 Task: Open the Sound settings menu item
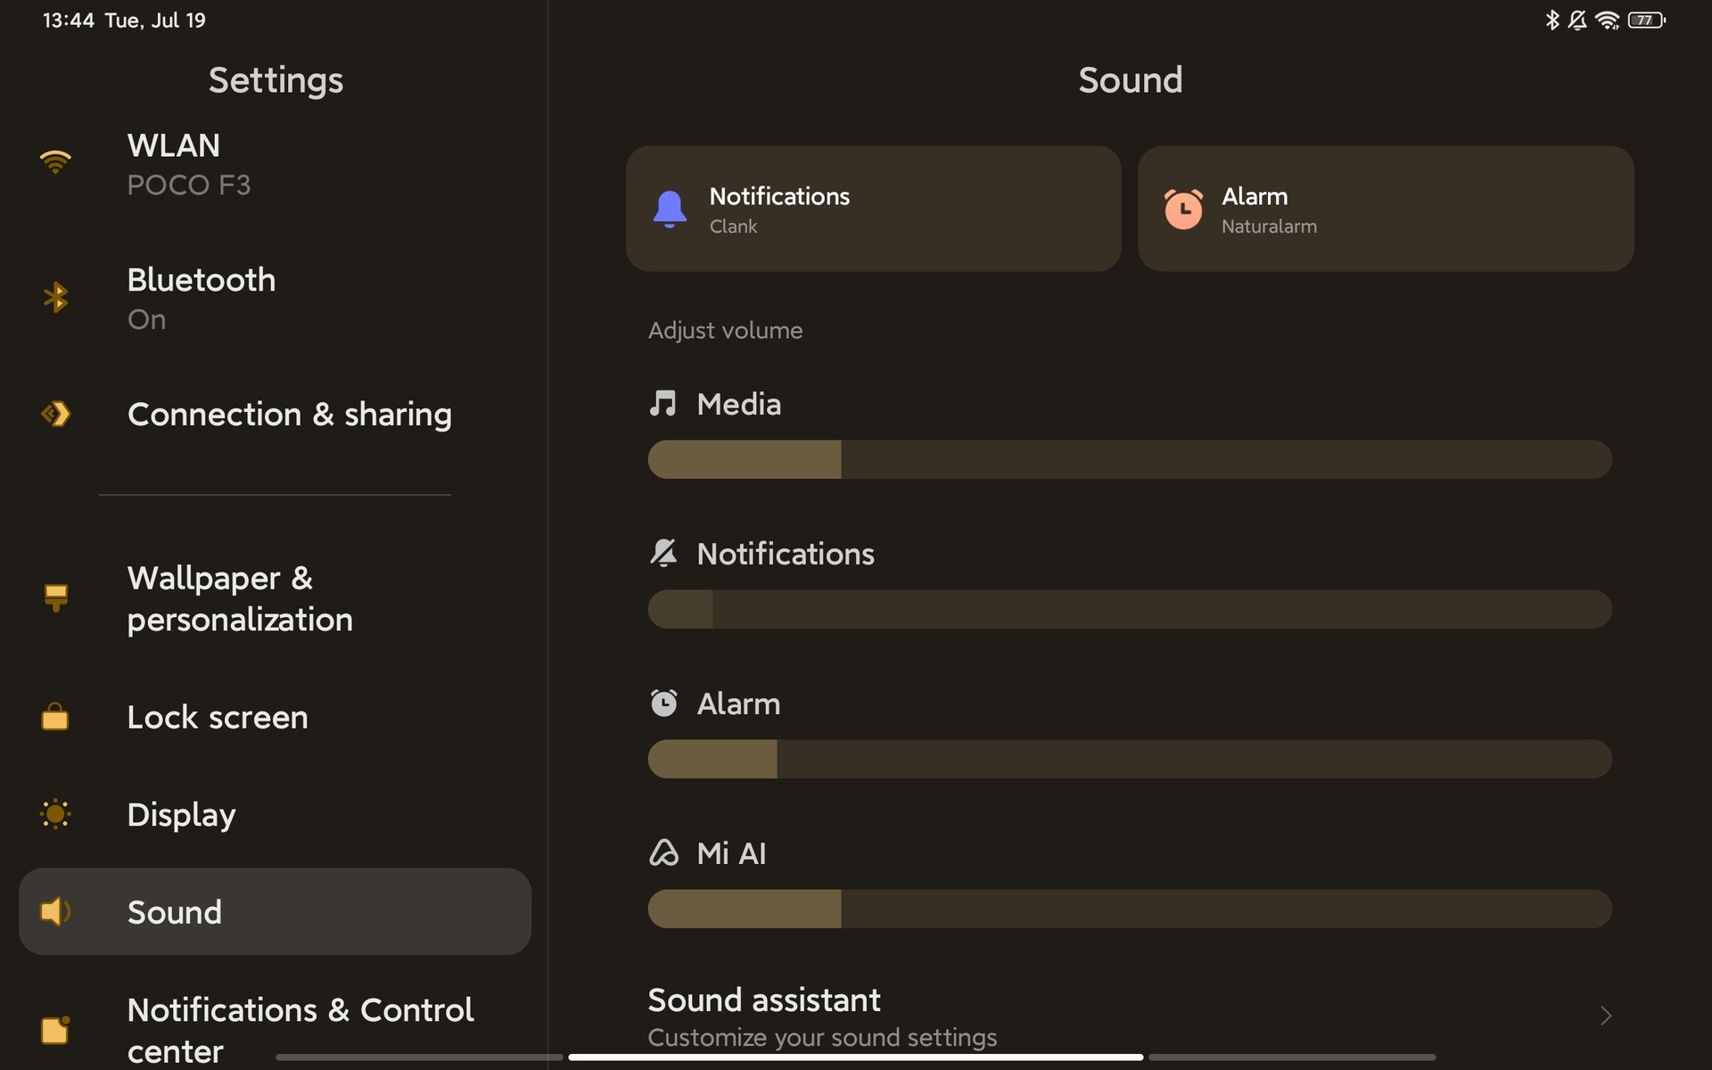pos(275,911)
